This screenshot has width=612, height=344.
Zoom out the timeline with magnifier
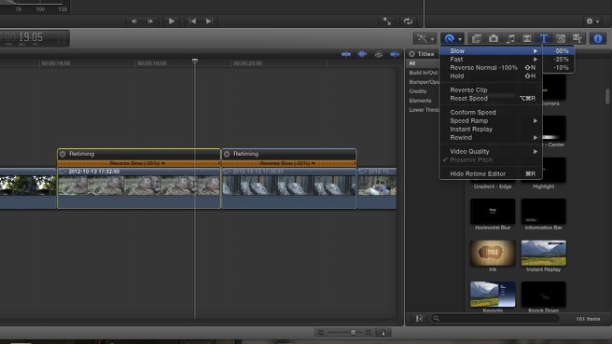(321, 333)
